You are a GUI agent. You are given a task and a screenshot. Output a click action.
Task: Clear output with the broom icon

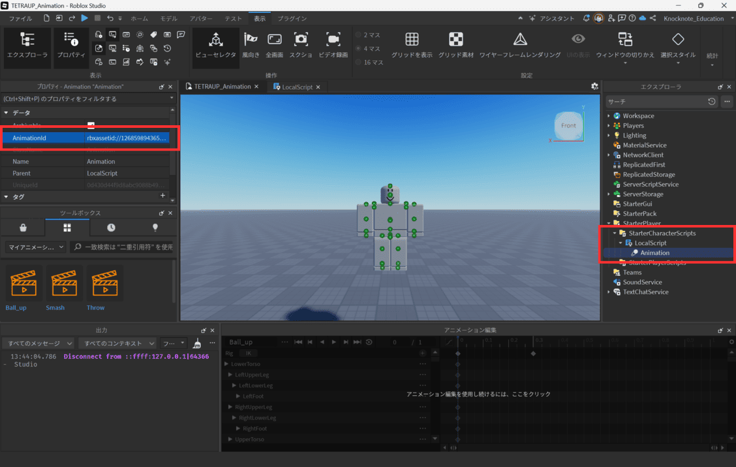[x=197, y=344]
